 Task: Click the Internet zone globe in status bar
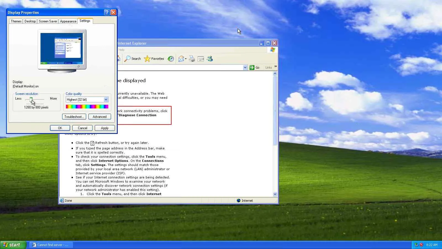pyautogui.click(x=238, y=201)
